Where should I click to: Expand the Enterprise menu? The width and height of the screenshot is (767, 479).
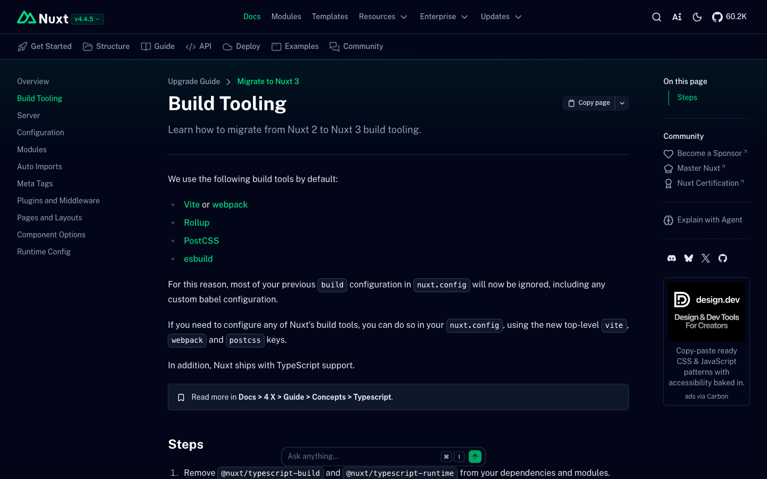[444, 16]
